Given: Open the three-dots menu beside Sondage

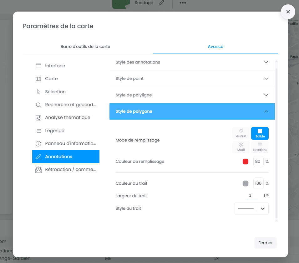Looking at the screenshot, I should [182, 3].
